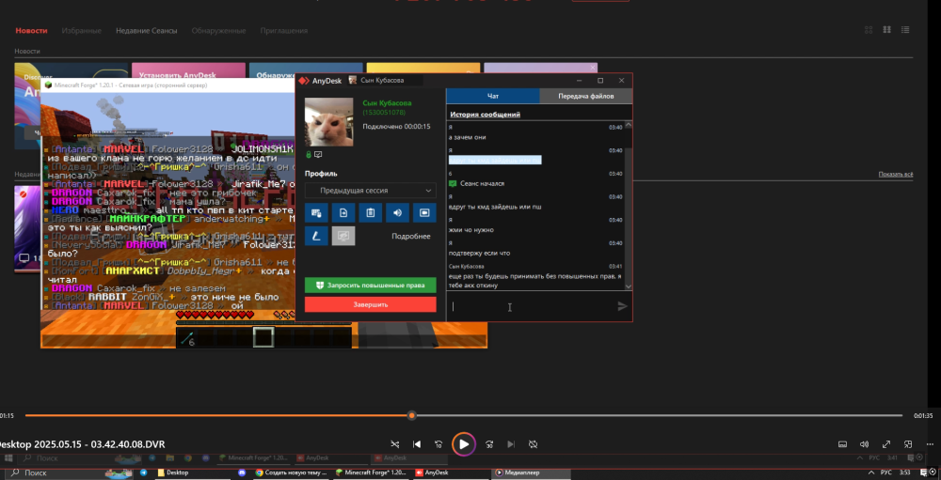Toggle the grey privacy mode monitor icon
The image size is (941, 480).
click(x=343, y=236)
